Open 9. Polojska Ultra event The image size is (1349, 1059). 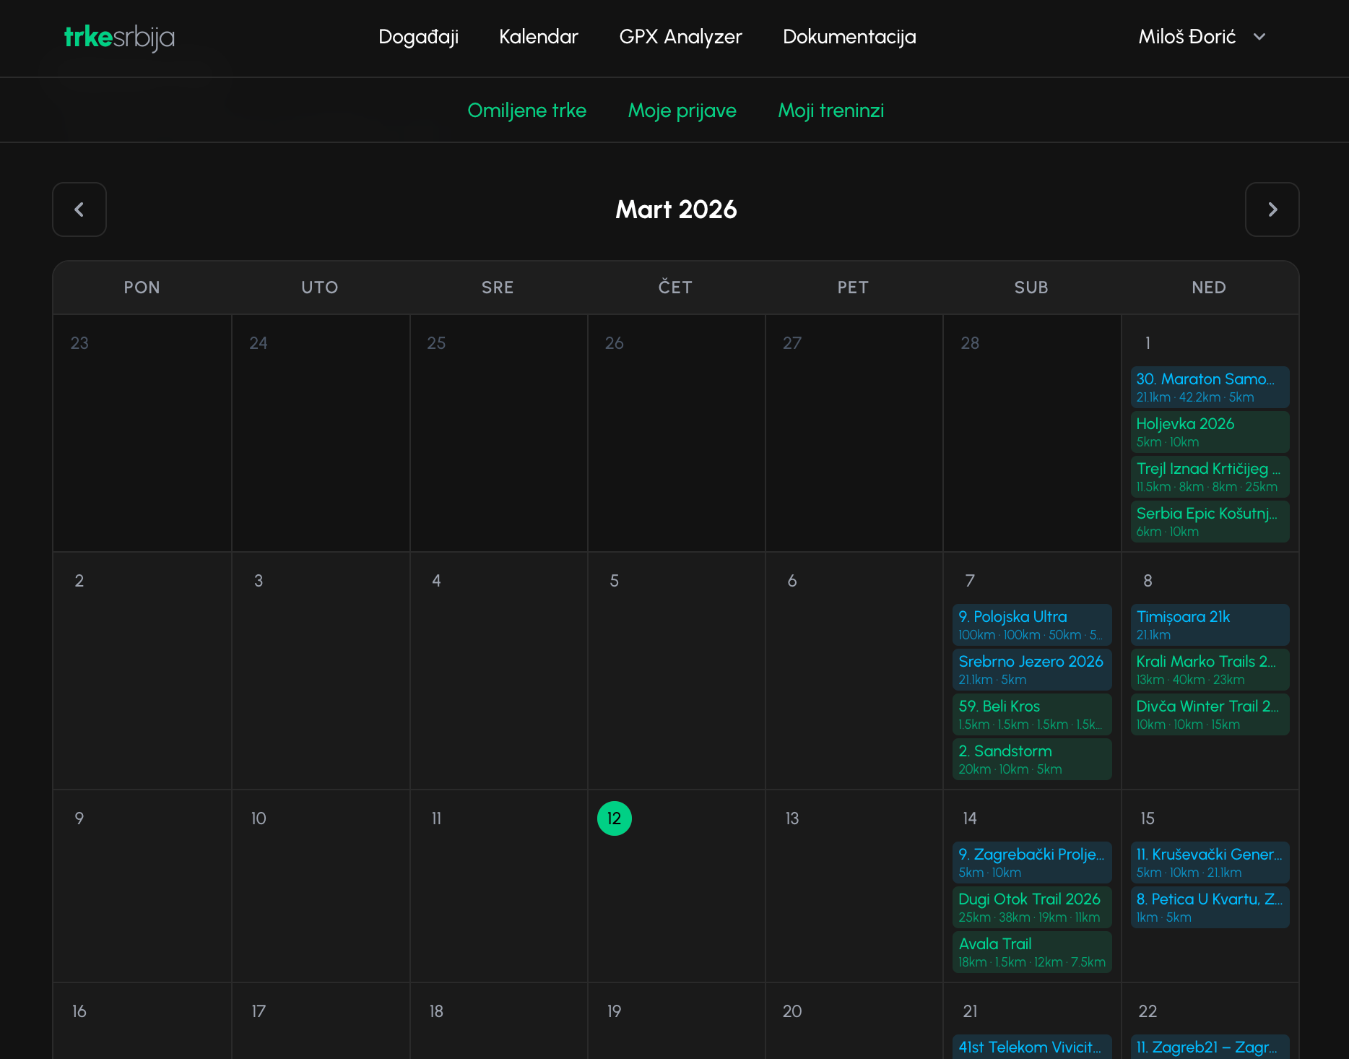1031,624
